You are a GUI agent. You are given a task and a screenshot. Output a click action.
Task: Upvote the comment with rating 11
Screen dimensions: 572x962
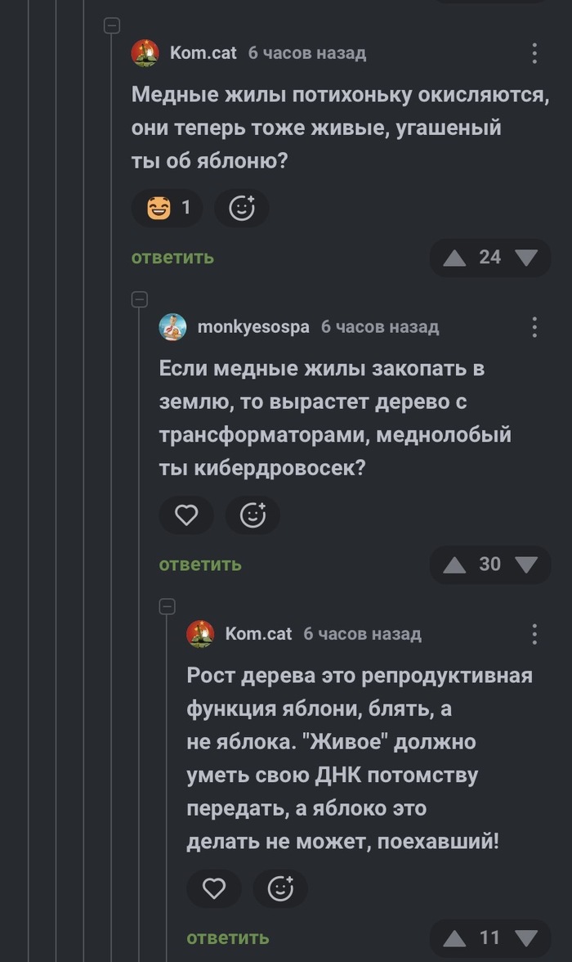(x=454, y=937)
